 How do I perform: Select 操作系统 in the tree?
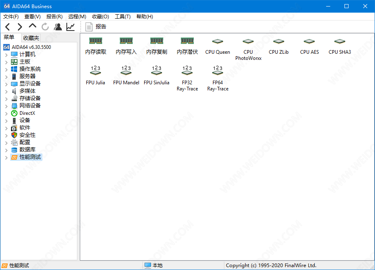(x=26, y=69)
